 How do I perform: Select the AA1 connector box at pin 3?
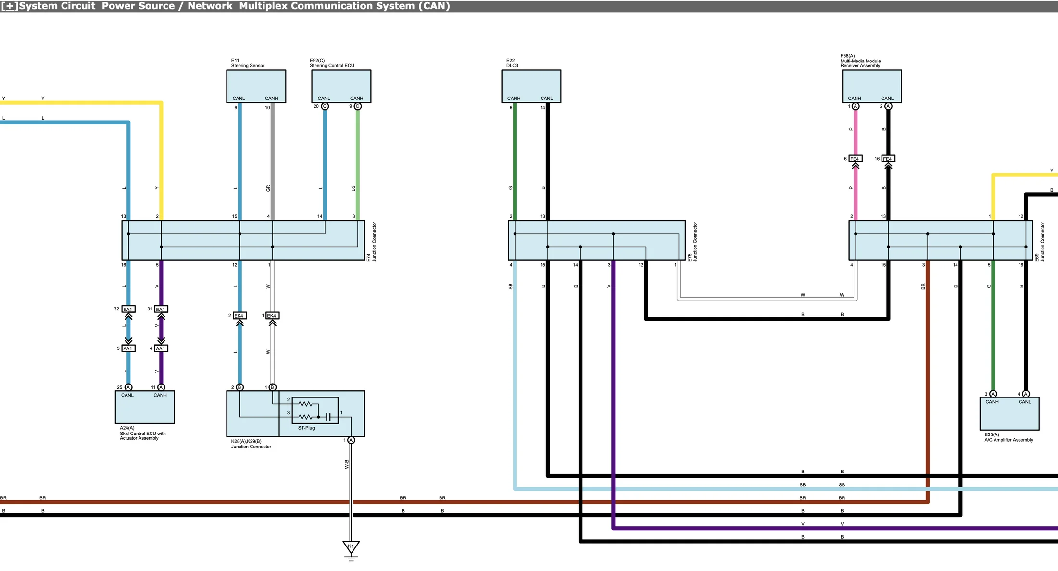coord(128,348)
